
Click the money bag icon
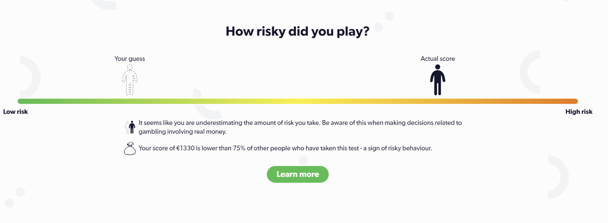pos(129,149)
